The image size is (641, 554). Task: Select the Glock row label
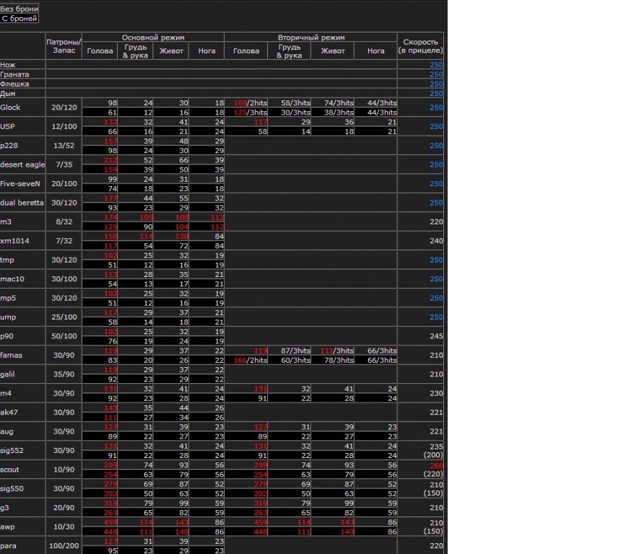[11, 107]
